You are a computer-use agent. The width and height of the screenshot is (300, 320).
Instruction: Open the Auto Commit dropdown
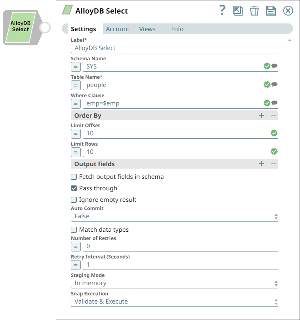coord(174,216)
